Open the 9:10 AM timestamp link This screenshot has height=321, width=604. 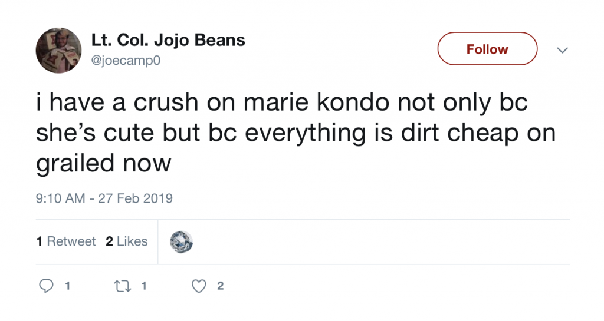coord(60,198)
